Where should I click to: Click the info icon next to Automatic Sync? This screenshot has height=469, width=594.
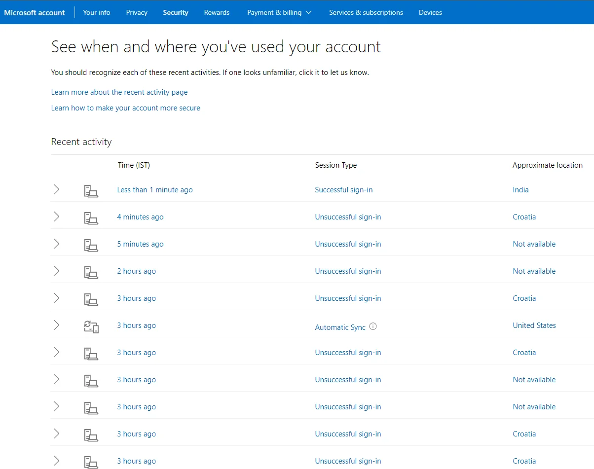point(373,326)
